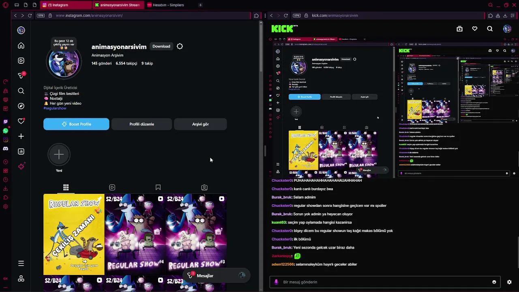The height and width of the screenshot is (292, 519).
Task: Switch to the (1) Instagram tab
Action: point(65,5)
